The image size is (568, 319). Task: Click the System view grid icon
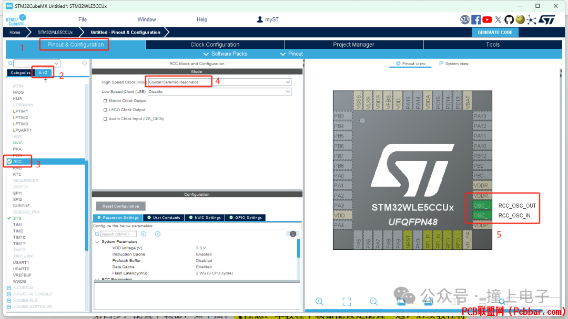click(441, 63)
